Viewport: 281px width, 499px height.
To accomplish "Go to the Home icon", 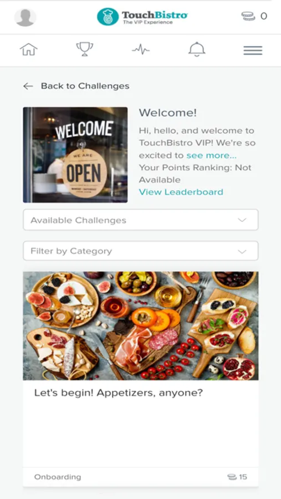I will coord(29,50).
